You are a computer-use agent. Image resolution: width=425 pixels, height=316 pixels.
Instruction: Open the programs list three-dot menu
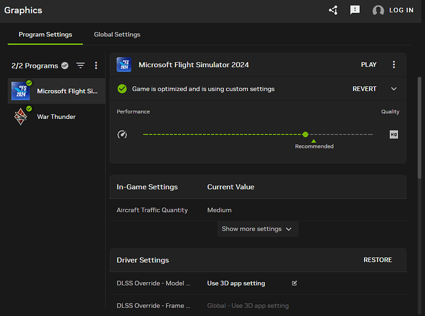(96, 65)
